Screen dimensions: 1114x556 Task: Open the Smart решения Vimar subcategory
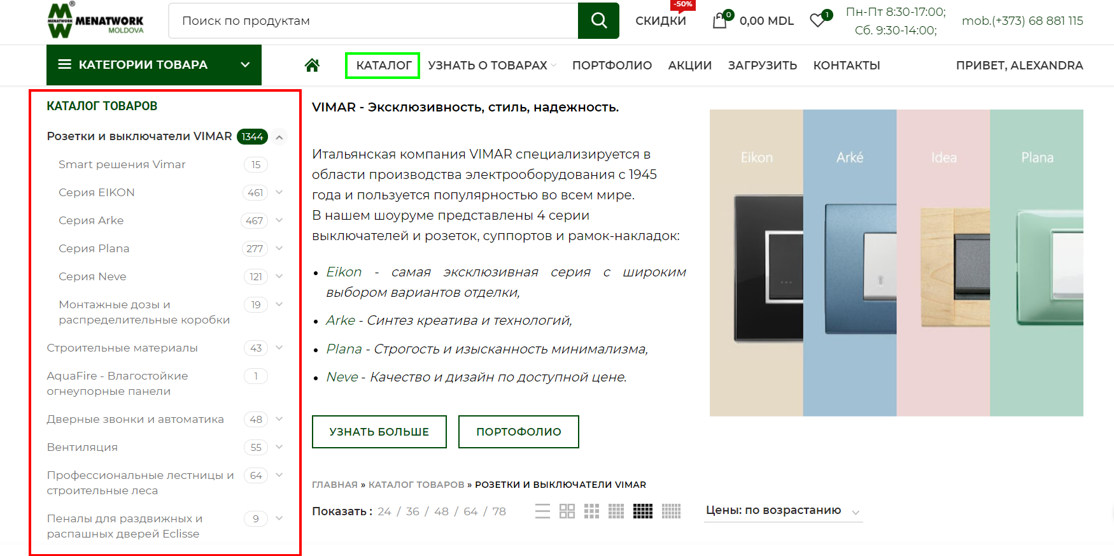(x=122, y=164)
